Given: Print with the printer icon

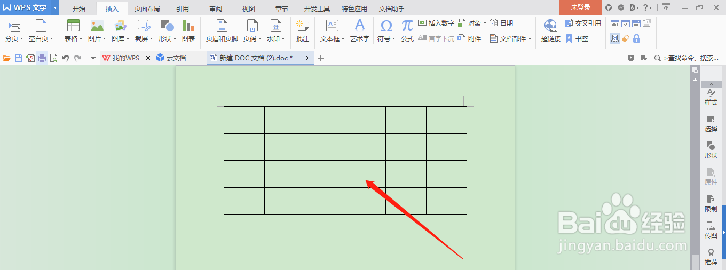Looking at the screenshot, I should coord(42,58).
